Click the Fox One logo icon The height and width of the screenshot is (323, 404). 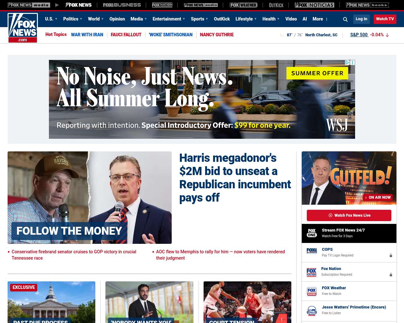tap(312, 233)
